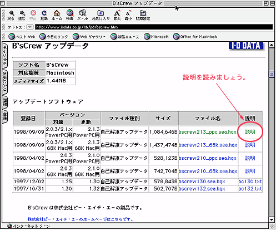Open 説明 link for bscrew210_68k row
The height and width of the screenshot is (230, 276).
point(250,171)
